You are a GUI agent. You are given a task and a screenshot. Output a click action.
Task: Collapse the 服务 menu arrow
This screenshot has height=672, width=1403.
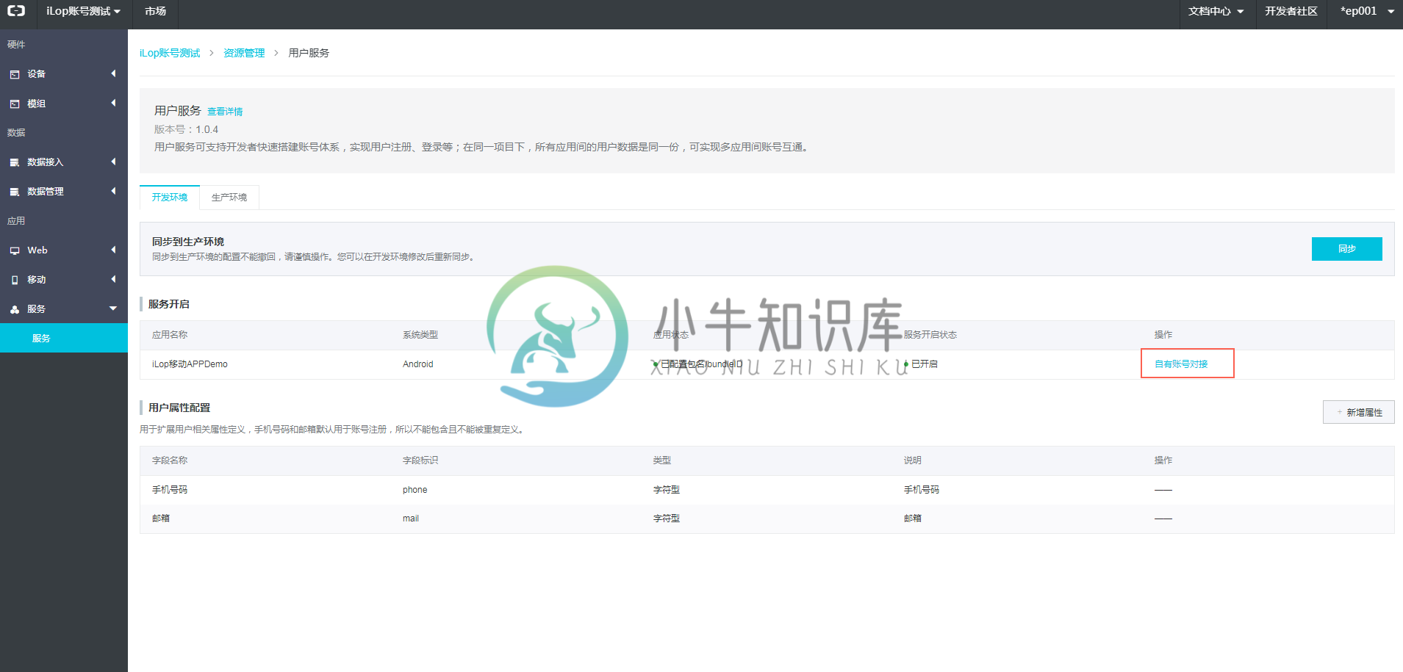[113, 308]
